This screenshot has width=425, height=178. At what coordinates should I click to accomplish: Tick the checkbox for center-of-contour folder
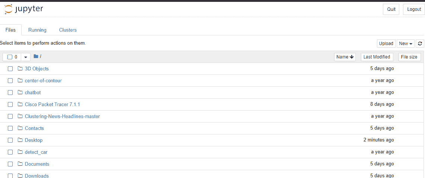(10, 80)
